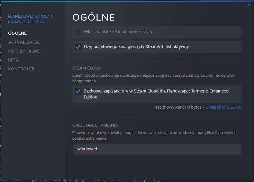Focus the launch options field containing -windowed
This screenshot has width=254, height=182.
point(157,149)
